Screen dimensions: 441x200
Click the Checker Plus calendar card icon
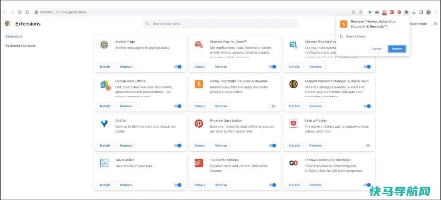(293, 44)
